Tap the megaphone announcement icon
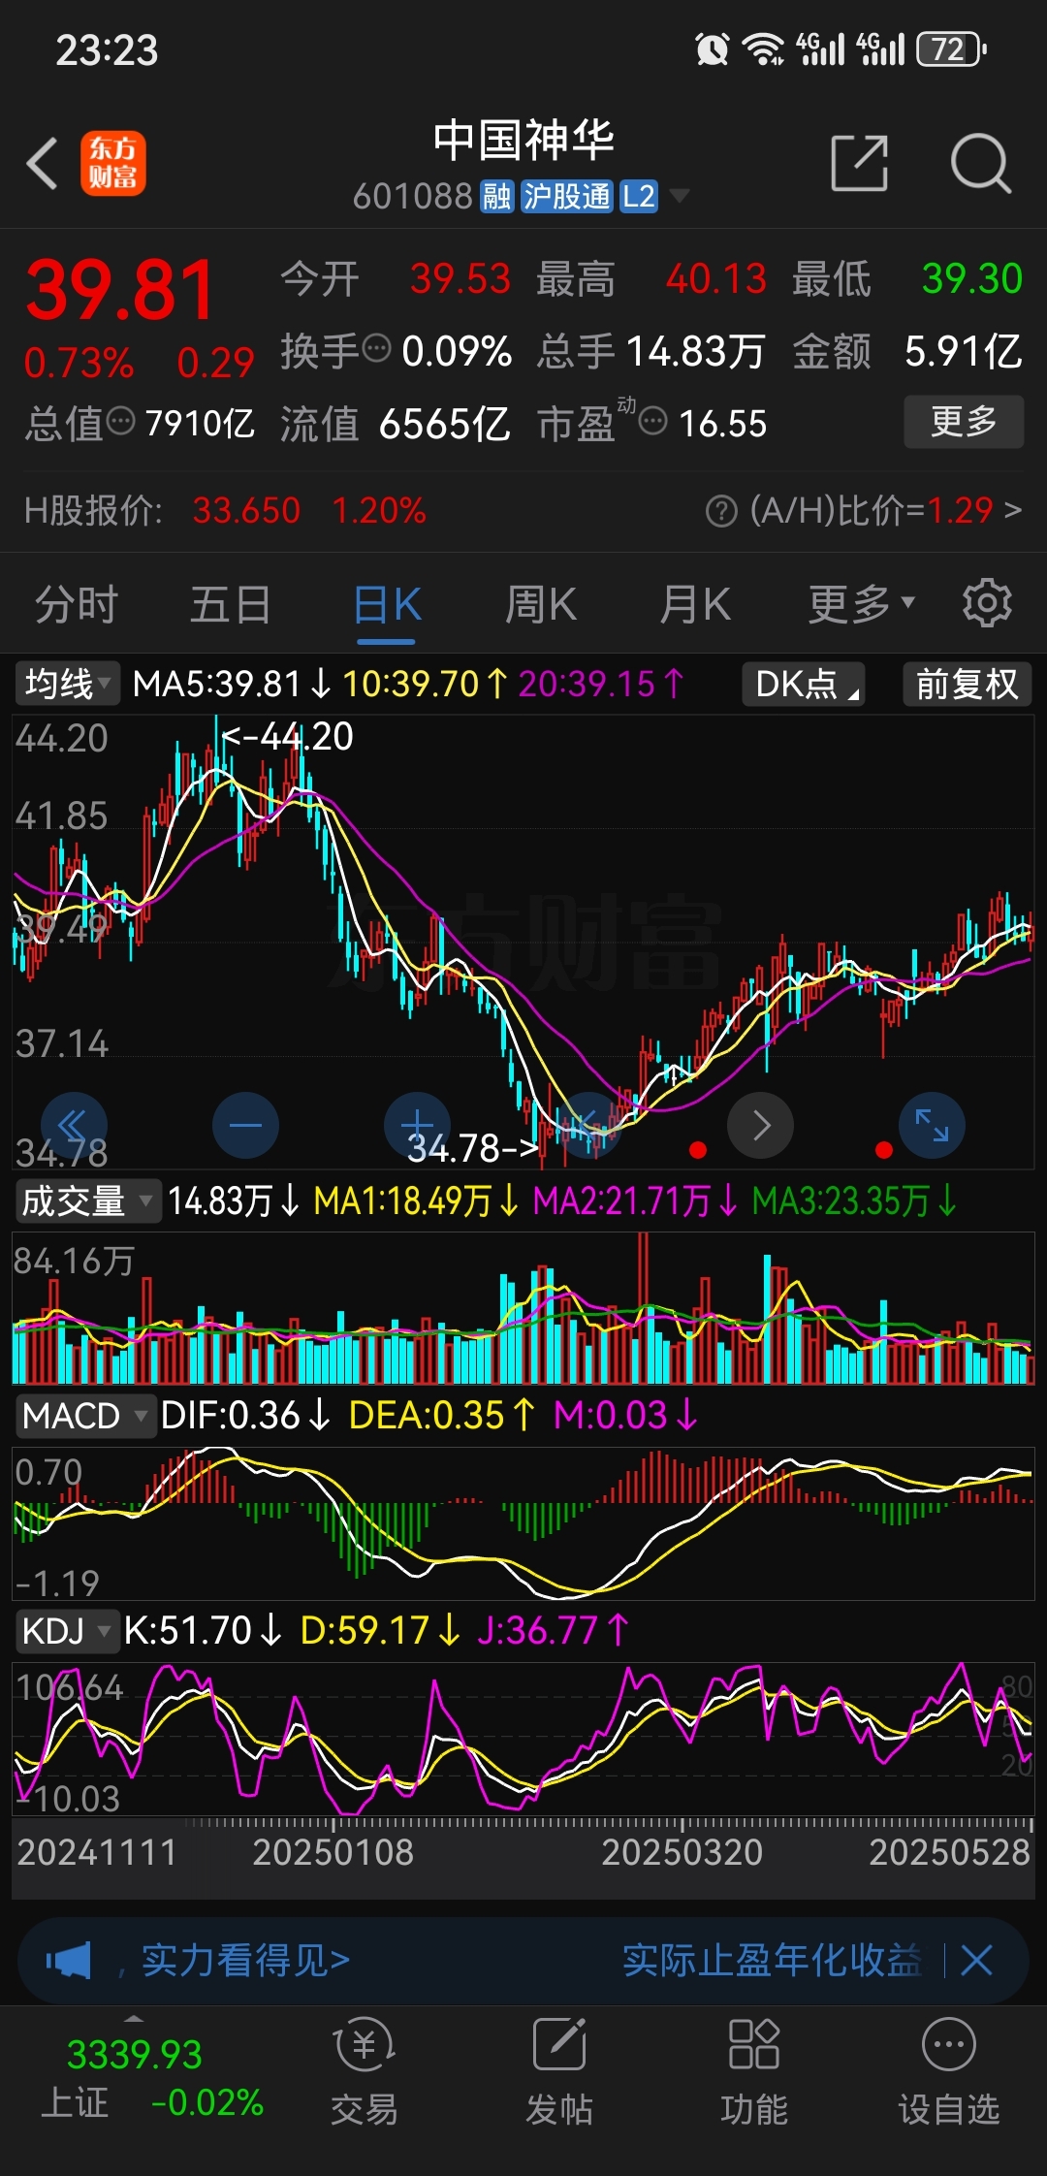1047x2176 pixels. point(69,1961)
